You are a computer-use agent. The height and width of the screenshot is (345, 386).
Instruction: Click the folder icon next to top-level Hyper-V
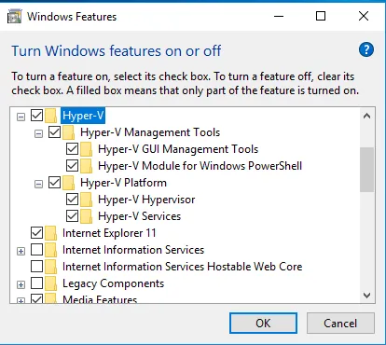(51, 116)
